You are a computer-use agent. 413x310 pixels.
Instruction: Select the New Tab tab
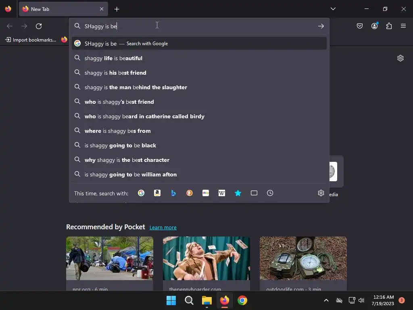tap(63, 9)
